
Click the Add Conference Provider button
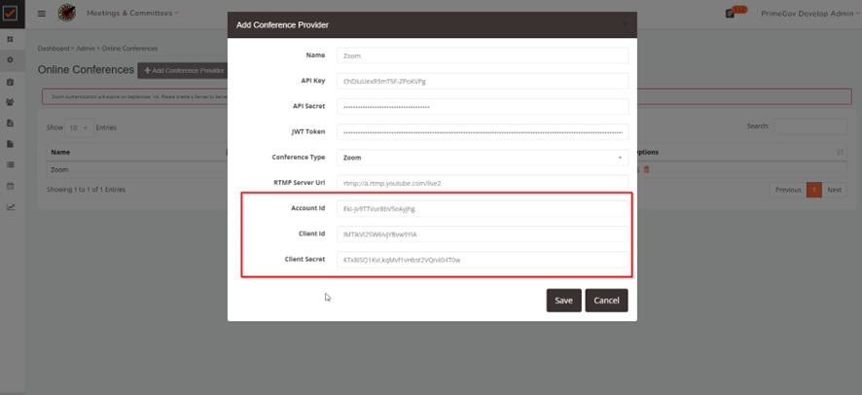click(183, 71)
